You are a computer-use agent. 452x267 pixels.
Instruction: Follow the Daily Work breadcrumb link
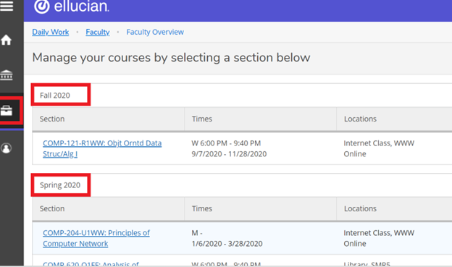tap(51, 32)
